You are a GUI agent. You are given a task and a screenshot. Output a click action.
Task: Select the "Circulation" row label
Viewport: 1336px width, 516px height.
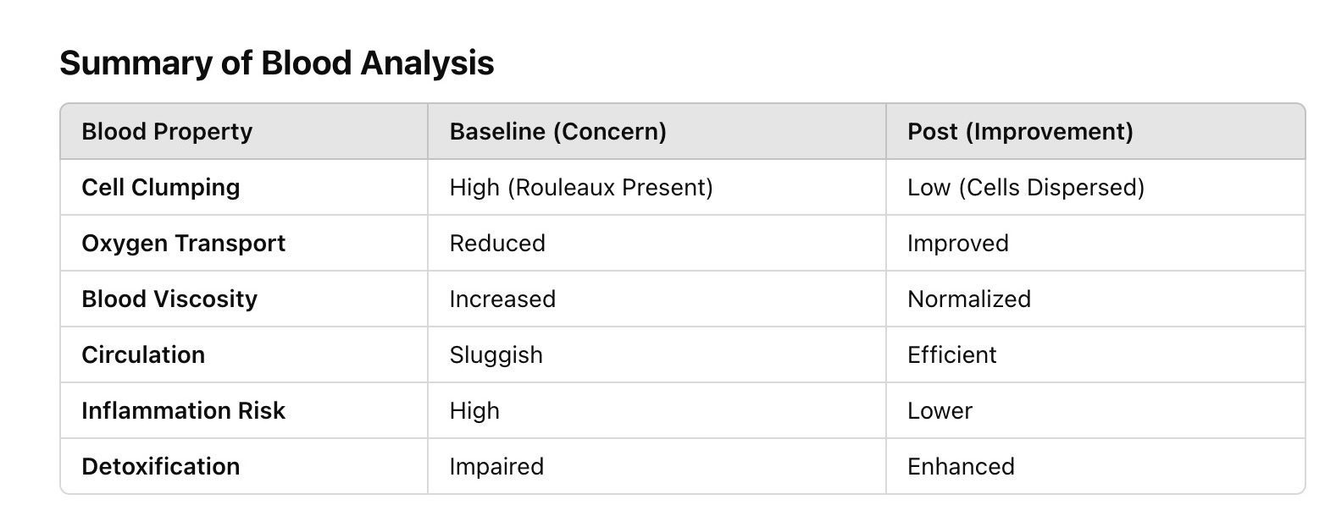pyautogui.click(x=143, y=355)
